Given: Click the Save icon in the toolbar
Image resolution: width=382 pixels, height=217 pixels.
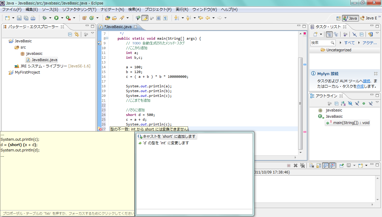Looking at the screenshot, I should click(x=19, y=18).
